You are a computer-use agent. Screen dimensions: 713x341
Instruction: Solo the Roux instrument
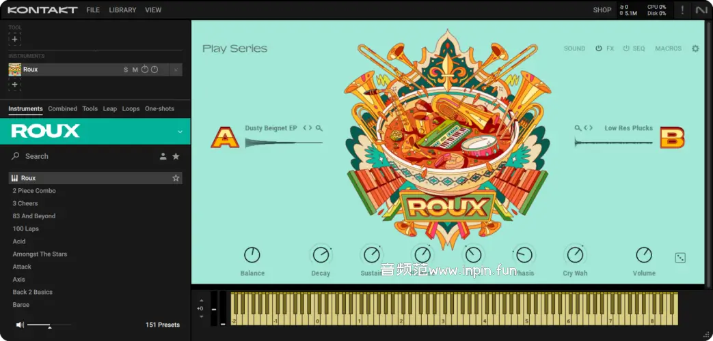pyautogui.click(x=126, y=70)
